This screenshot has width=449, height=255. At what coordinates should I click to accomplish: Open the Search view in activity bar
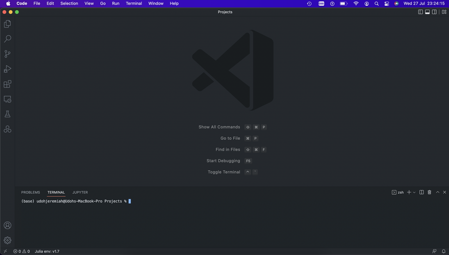pos(7,39)
